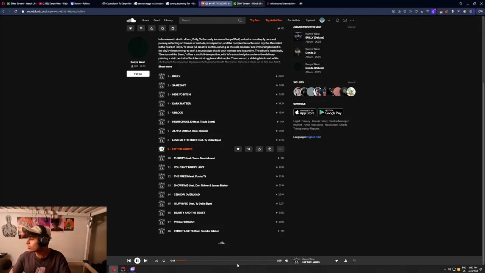Open Donda (Deluxe) album in sidebar

pos(315,68)
